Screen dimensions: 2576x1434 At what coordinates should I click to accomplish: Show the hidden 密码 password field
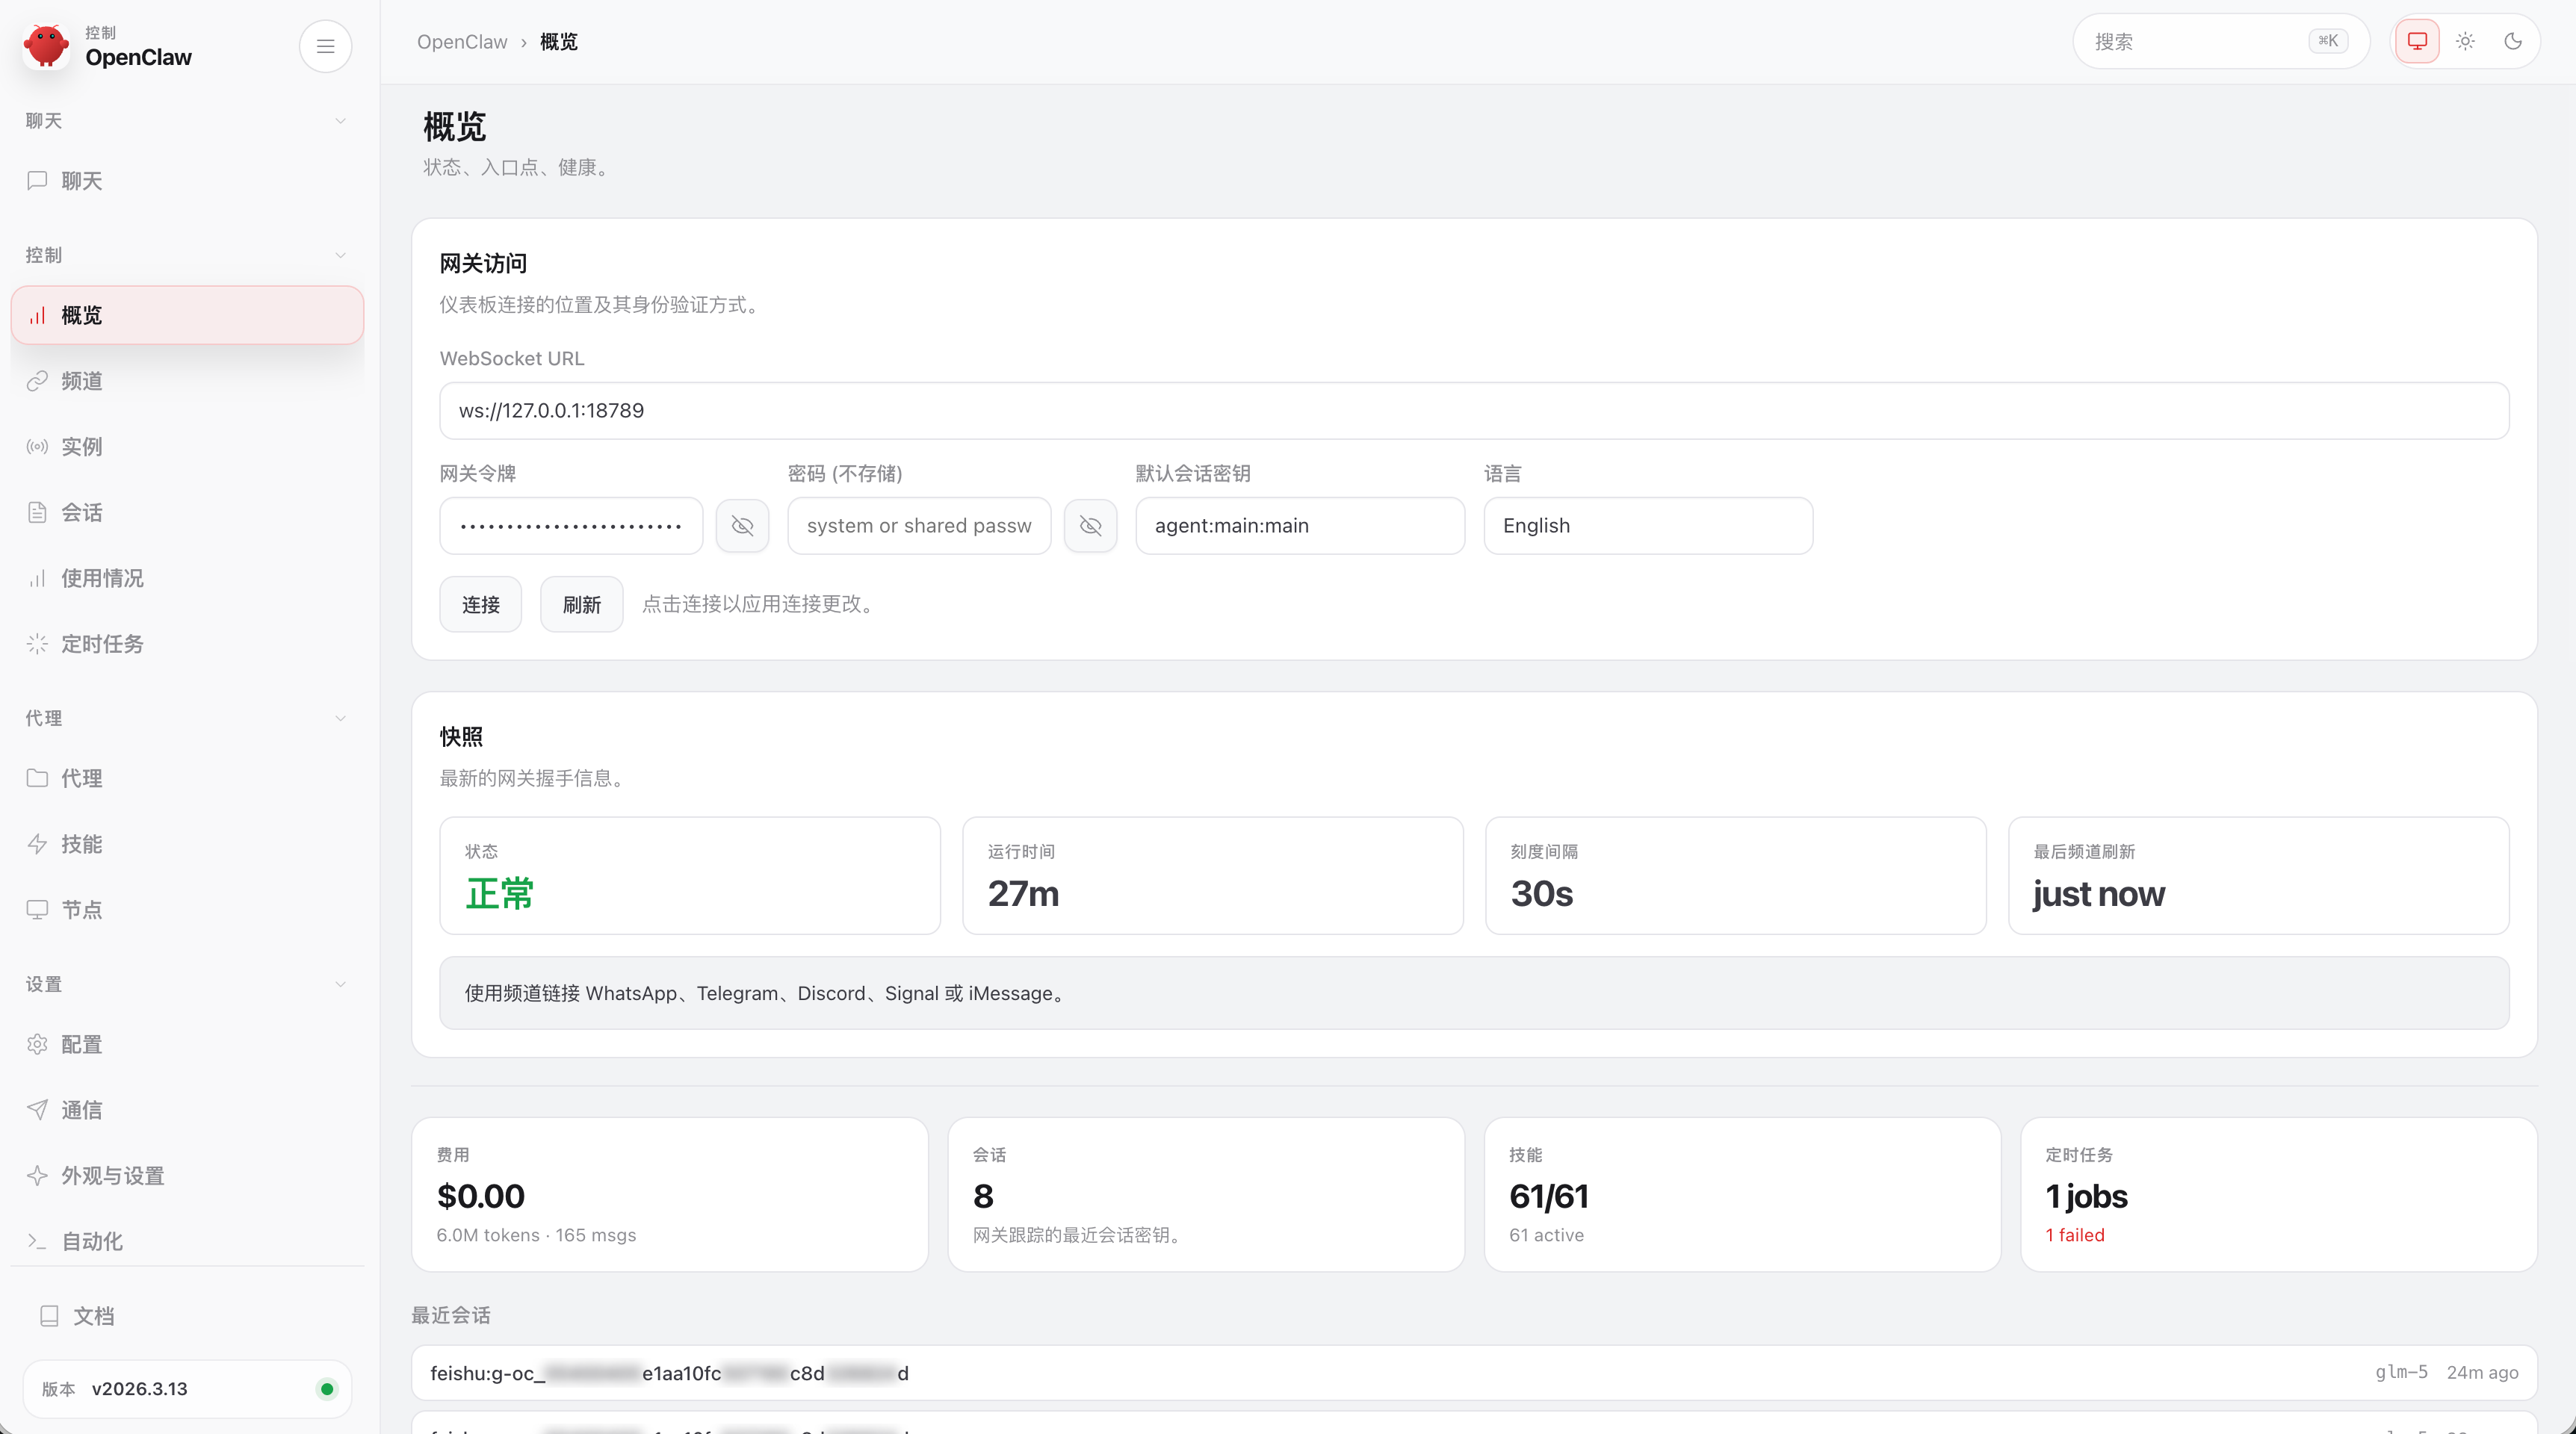tap(1090, 525)
